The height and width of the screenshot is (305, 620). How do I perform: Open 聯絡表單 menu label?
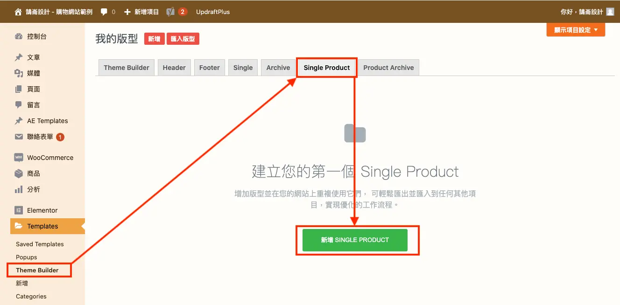click(x=40, y=137)
